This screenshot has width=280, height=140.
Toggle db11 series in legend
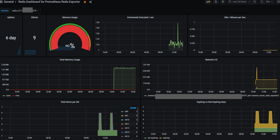click(x=127, y=124)
